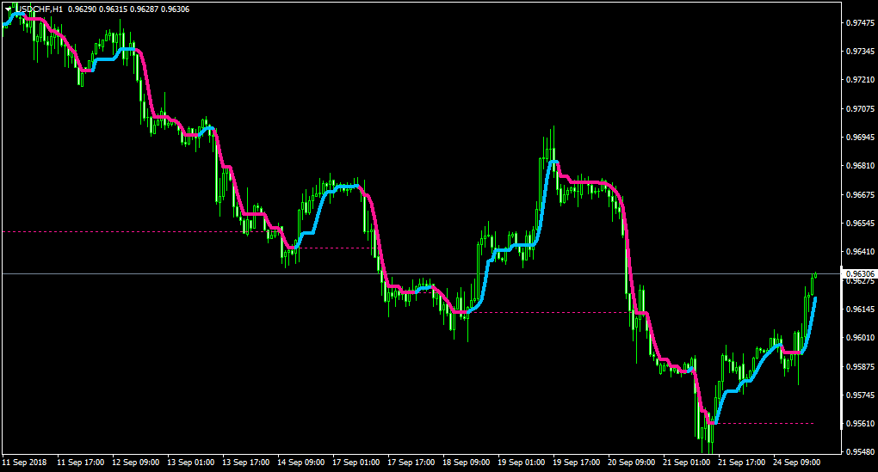
Task: Click the 0.96675 price scale label
Action: tap(860, 194)
